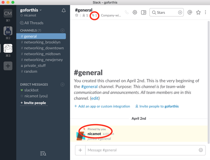Open a new direct message plus icon
210x160 pixels.
click(63, 84)
